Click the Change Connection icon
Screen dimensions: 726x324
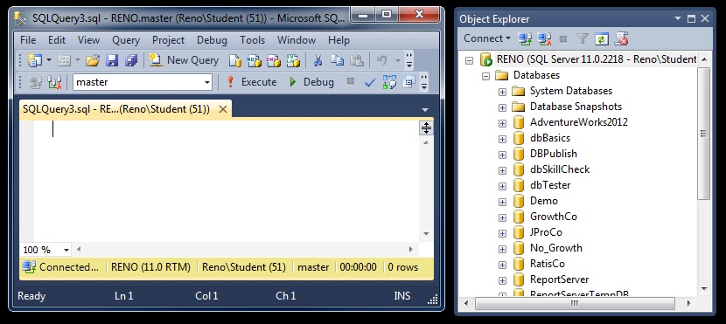pos(54,82)
